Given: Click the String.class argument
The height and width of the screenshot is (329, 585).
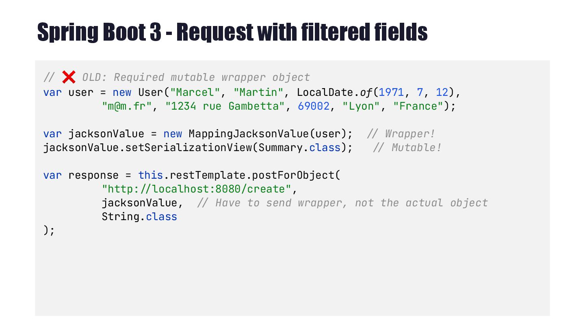Looking at the screenshot, I should [x=139, y=216].
